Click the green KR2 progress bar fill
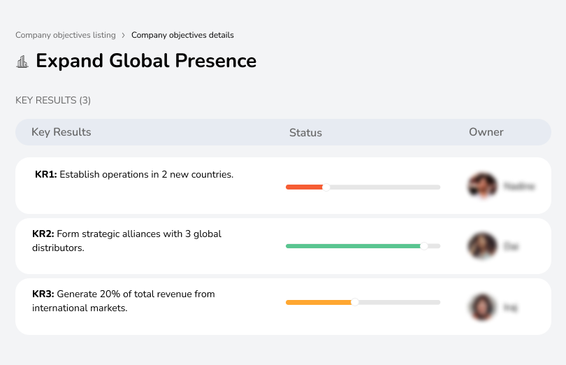This screenshot has width=566, height=365. pos(351,246)
